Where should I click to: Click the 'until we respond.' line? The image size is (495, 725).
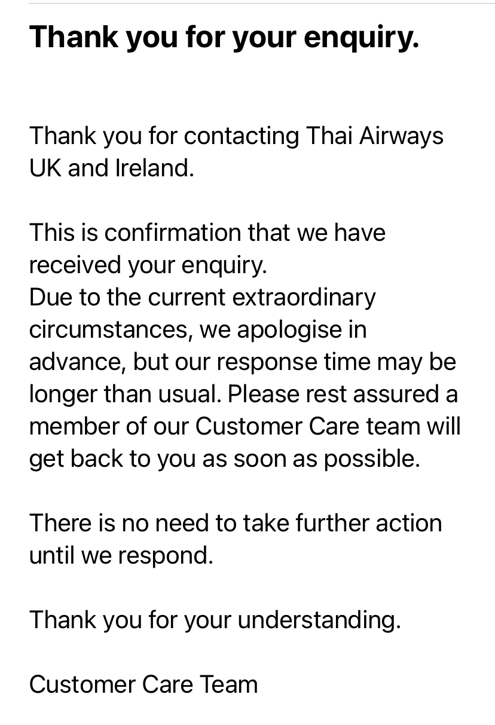tap(121, 556)
